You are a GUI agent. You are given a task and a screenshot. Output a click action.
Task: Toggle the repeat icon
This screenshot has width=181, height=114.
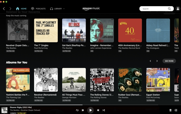coord(77,110)
